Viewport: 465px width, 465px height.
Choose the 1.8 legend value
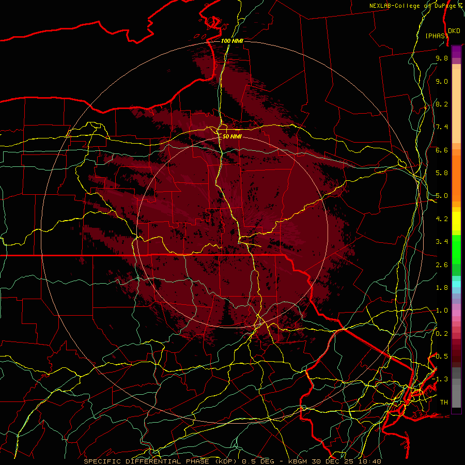point(442,288)
